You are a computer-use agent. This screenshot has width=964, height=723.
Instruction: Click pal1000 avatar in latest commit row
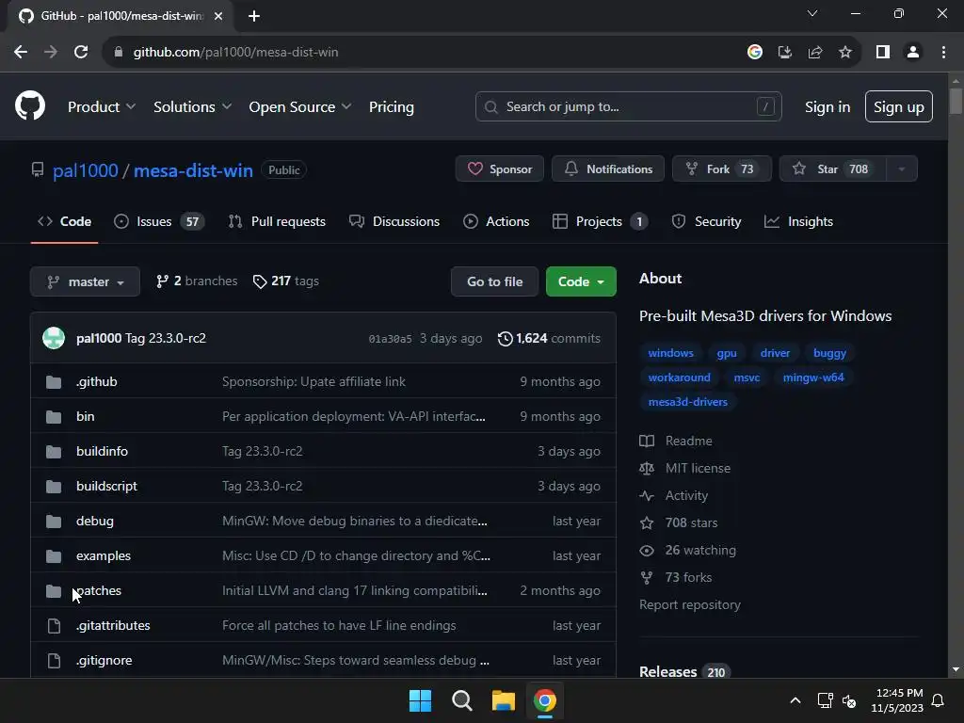tap(54, 338)
